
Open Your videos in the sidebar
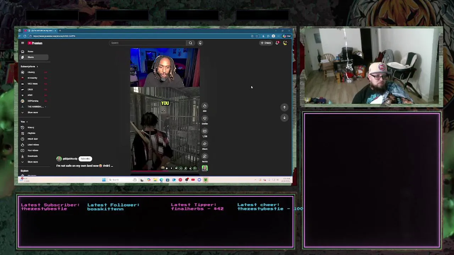click(34, 150)
